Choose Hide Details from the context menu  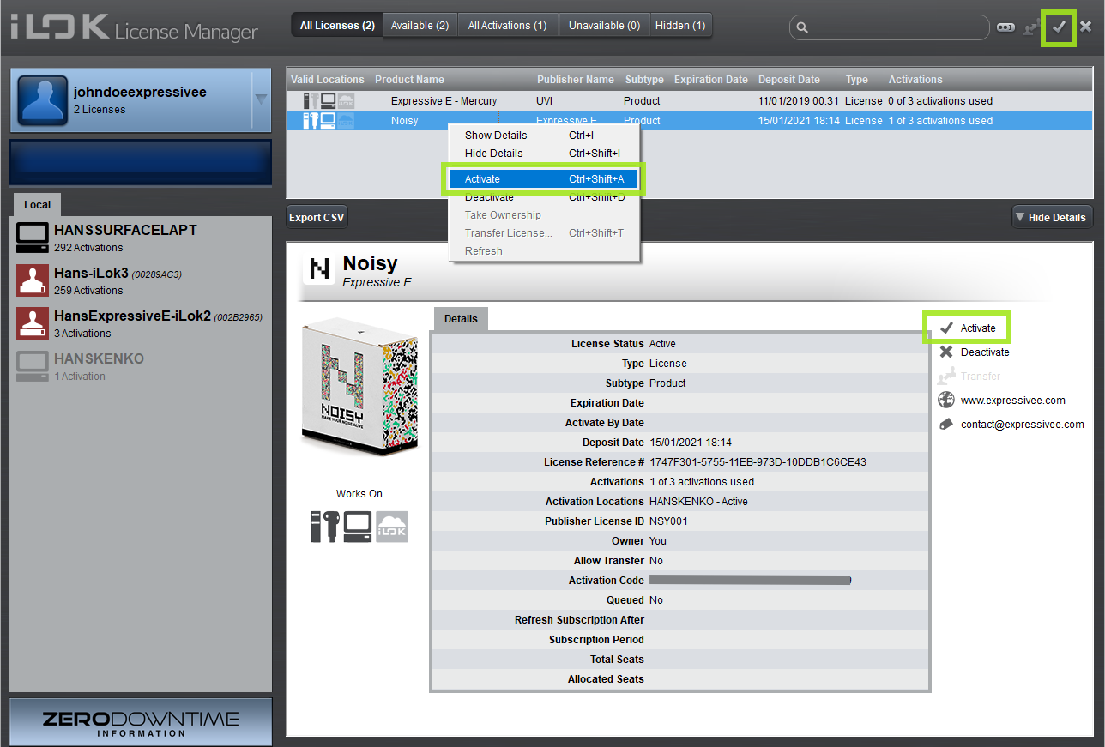coord(544,154)
